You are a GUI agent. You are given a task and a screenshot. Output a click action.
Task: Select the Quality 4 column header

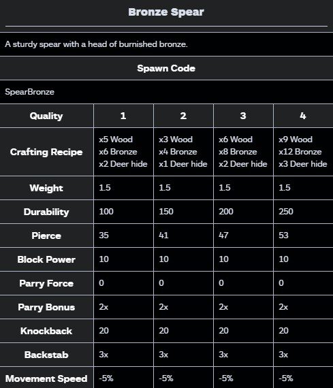(x=303, y=116)
